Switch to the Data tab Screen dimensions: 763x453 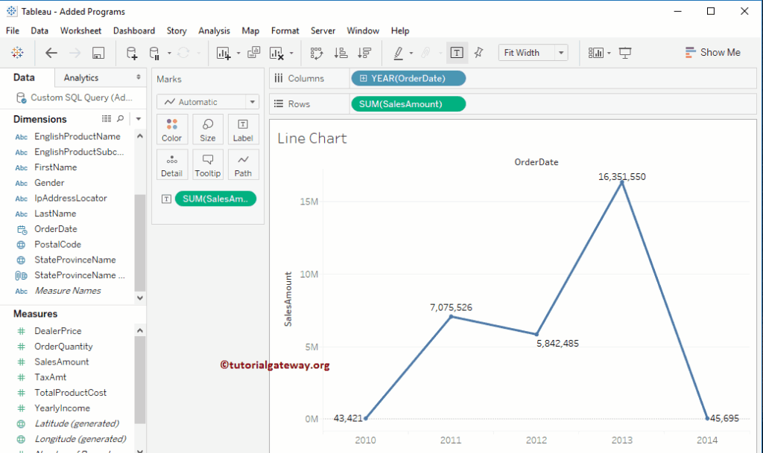[x=24, y=77]
